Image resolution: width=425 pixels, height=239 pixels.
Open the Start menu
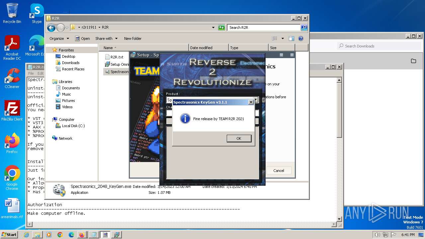coord(9,234)
